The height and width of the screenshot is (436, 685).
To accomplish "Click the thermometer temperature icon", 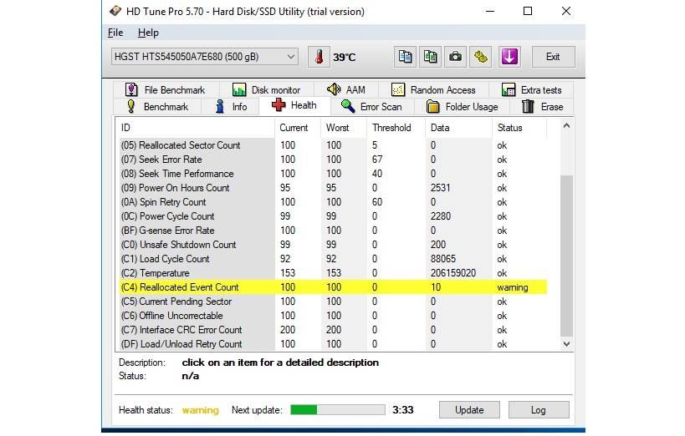I will 319,57.
